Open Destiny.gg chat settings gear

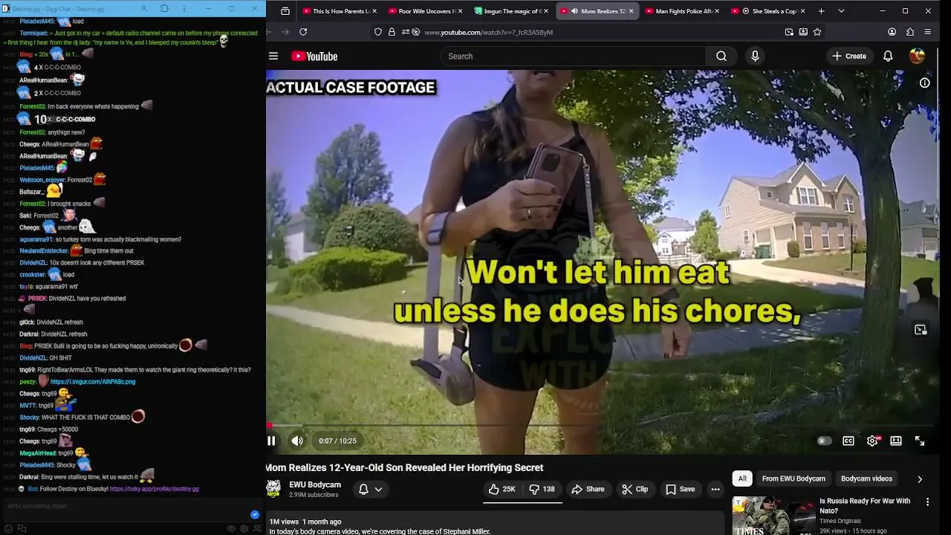244,529
